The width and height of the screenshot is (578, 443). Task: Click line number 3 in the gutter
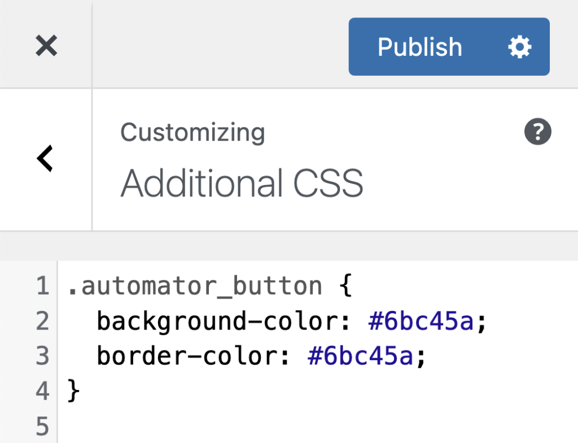pos(42,356)
